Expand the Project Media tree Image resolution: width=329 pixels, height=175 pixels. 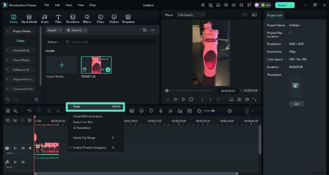7,31
